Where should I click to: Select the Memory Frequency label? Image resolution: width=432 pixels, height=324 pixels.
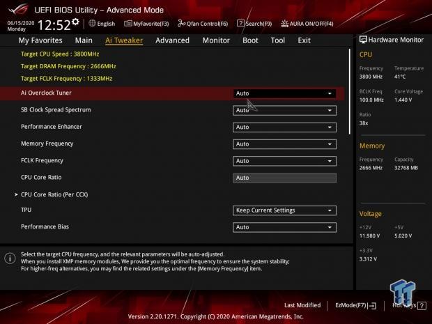click(47, 144)
